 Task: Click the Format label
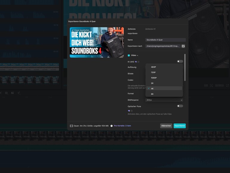point(131,94)
